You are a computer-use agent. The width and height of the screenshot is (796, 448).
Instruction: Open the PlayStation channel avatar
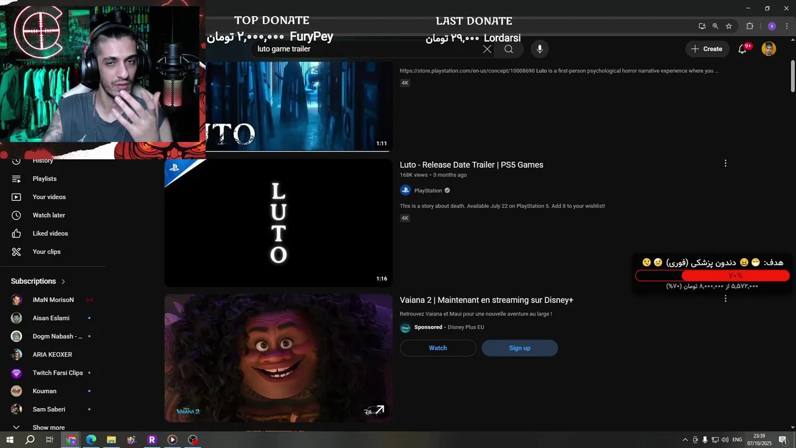point(405,190)
